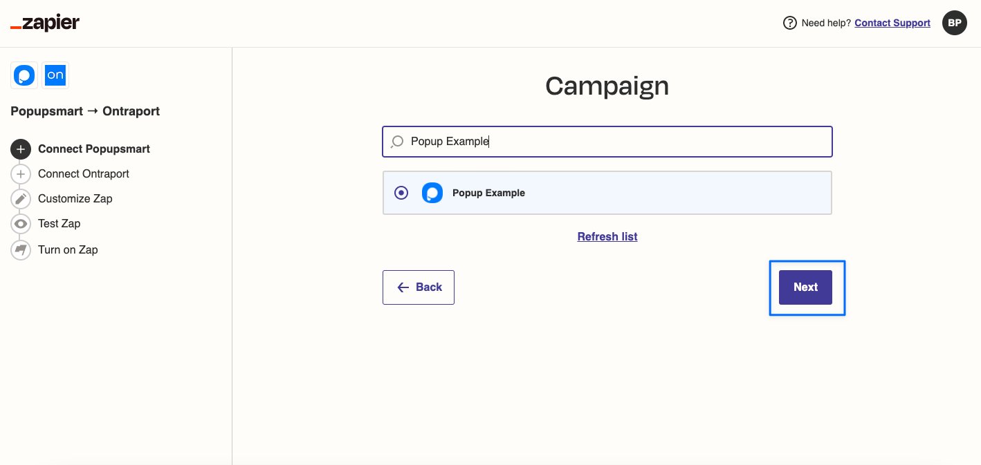Go to Connect Popupsmart step
This screenshot has width=981, height=465.
point(94,149)
